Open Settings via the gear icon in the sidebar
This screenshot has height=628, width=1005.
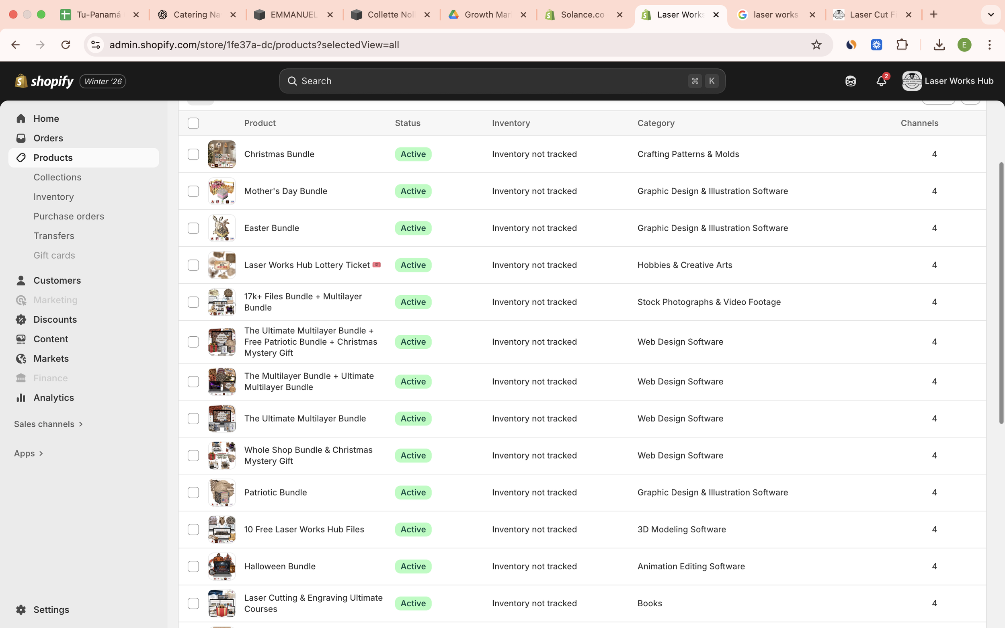(x=21, y=609)
